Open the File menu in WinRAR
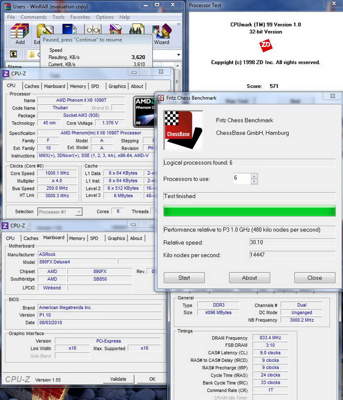This screenshot has height=400, width=343. tap(11, 17)
